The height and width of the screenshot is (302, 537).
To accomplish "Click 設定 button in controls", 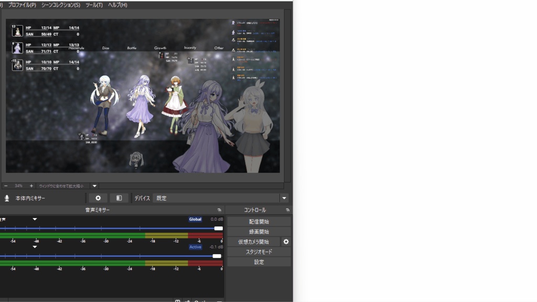I will (259, 262).
